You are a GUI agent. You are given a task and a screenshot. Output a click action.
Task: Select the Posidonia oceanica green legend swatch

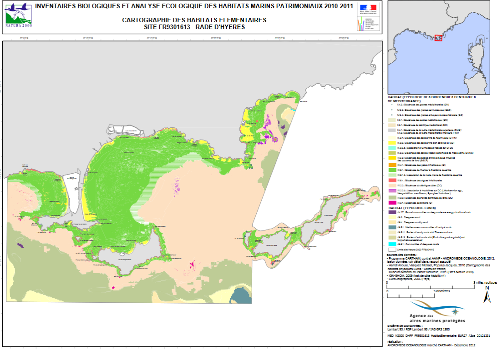391,170
